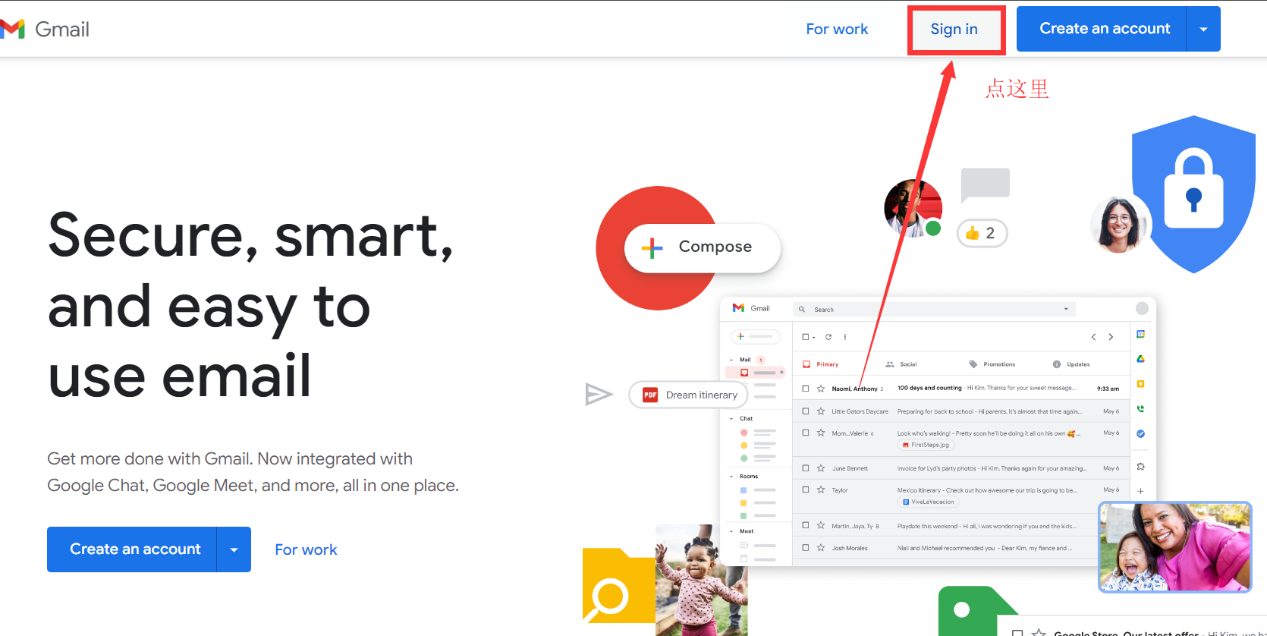The width and height of the screenshot is (1267, 636).
Task: Follow the For work link in header
Action: pos(837,30)
